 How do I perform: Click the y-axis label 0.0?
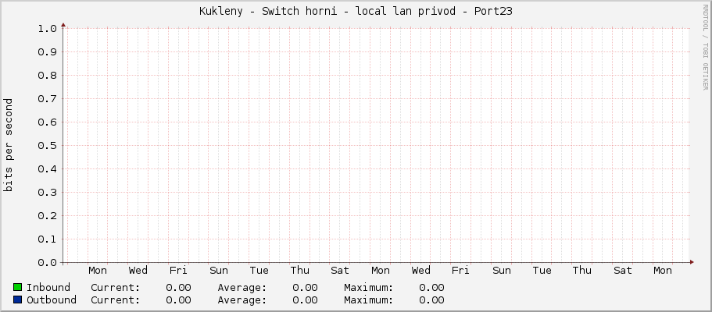pos(47,263)
